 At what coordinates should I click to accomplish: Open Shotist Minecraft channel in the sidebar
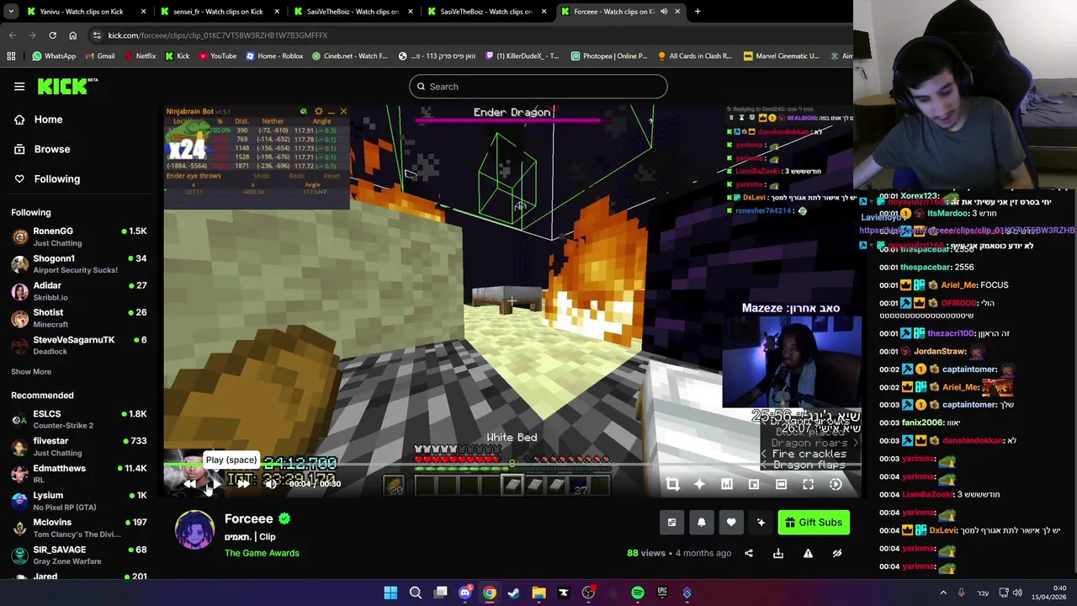[79, 318]
